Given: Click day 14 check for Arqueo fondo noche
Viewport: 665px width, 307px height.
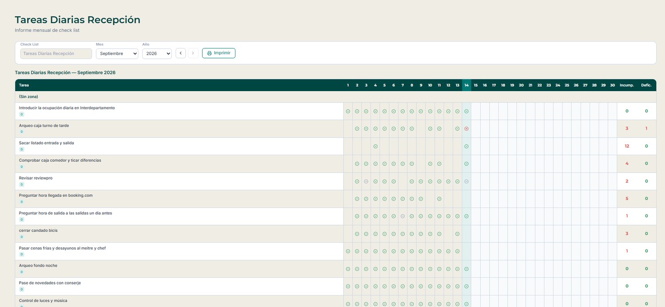Looking at the screenshot, I should (x=466, y=269).
